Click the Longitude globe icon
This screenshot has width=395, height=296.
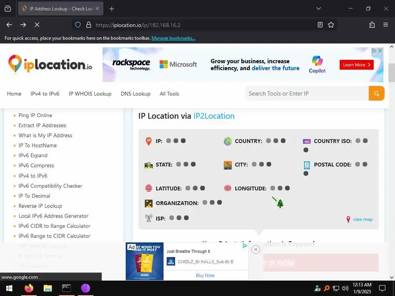click(228, 188)
